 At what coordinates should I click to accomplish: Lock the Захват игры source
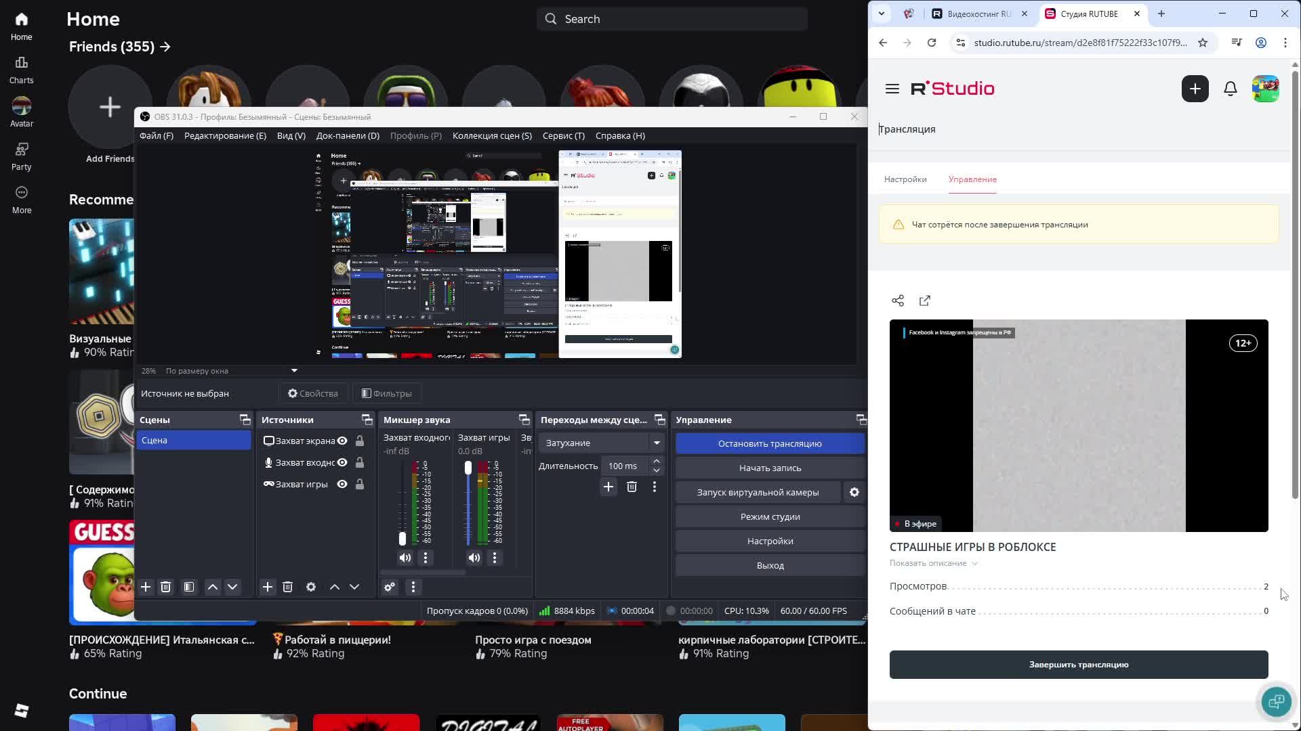pyautogui.click(x=360, y=484)
